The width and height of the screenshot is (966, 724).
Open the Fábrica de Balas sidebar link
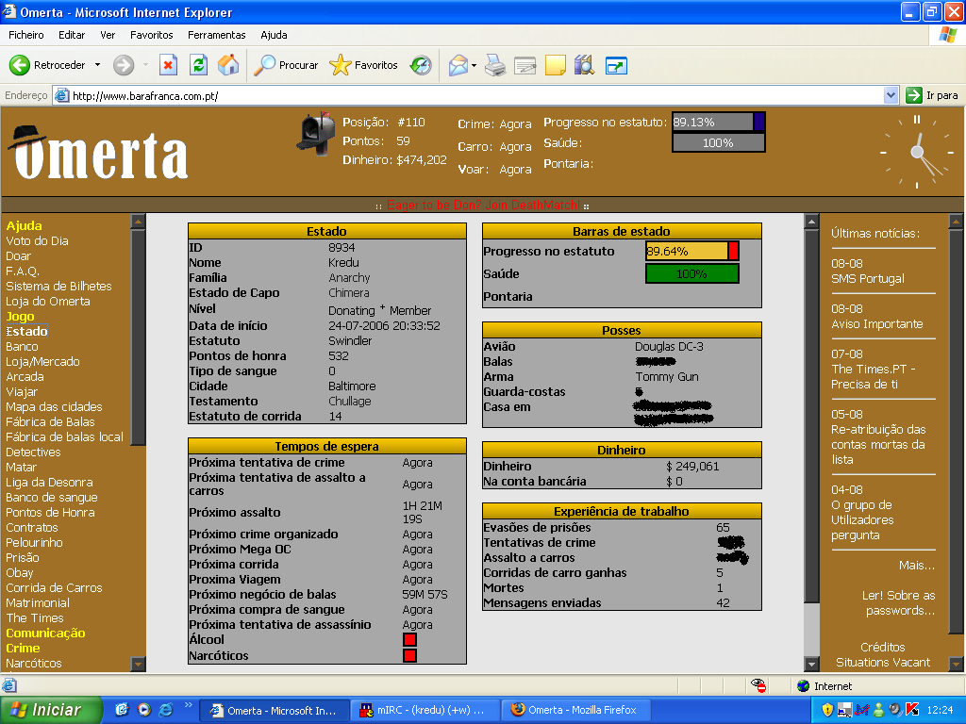[x=50, y=421]
